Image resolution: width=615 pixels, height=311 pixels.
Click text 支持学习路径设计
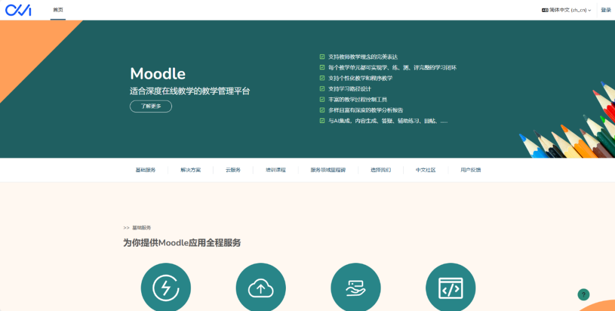350,89
